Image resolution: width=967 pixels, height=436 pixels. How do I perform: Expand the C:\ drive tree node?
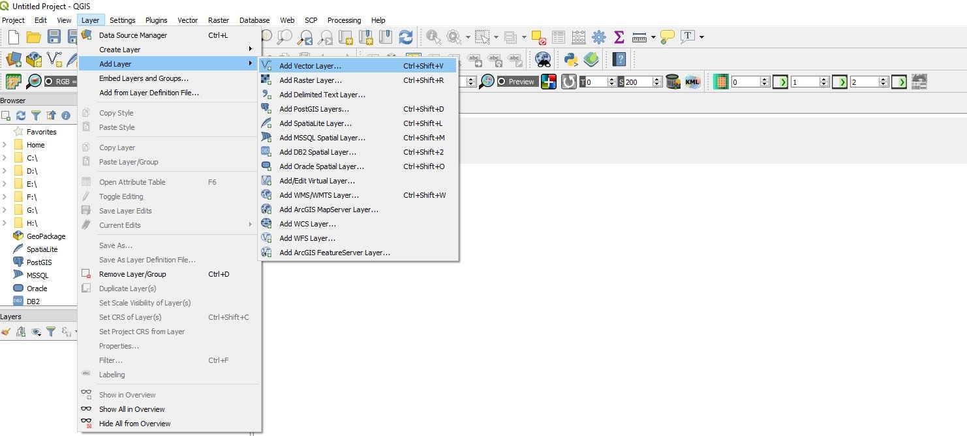click(x=5, y=158)
